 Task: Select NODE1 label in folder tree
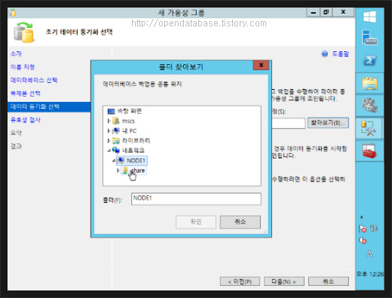[x=136, y=161]
